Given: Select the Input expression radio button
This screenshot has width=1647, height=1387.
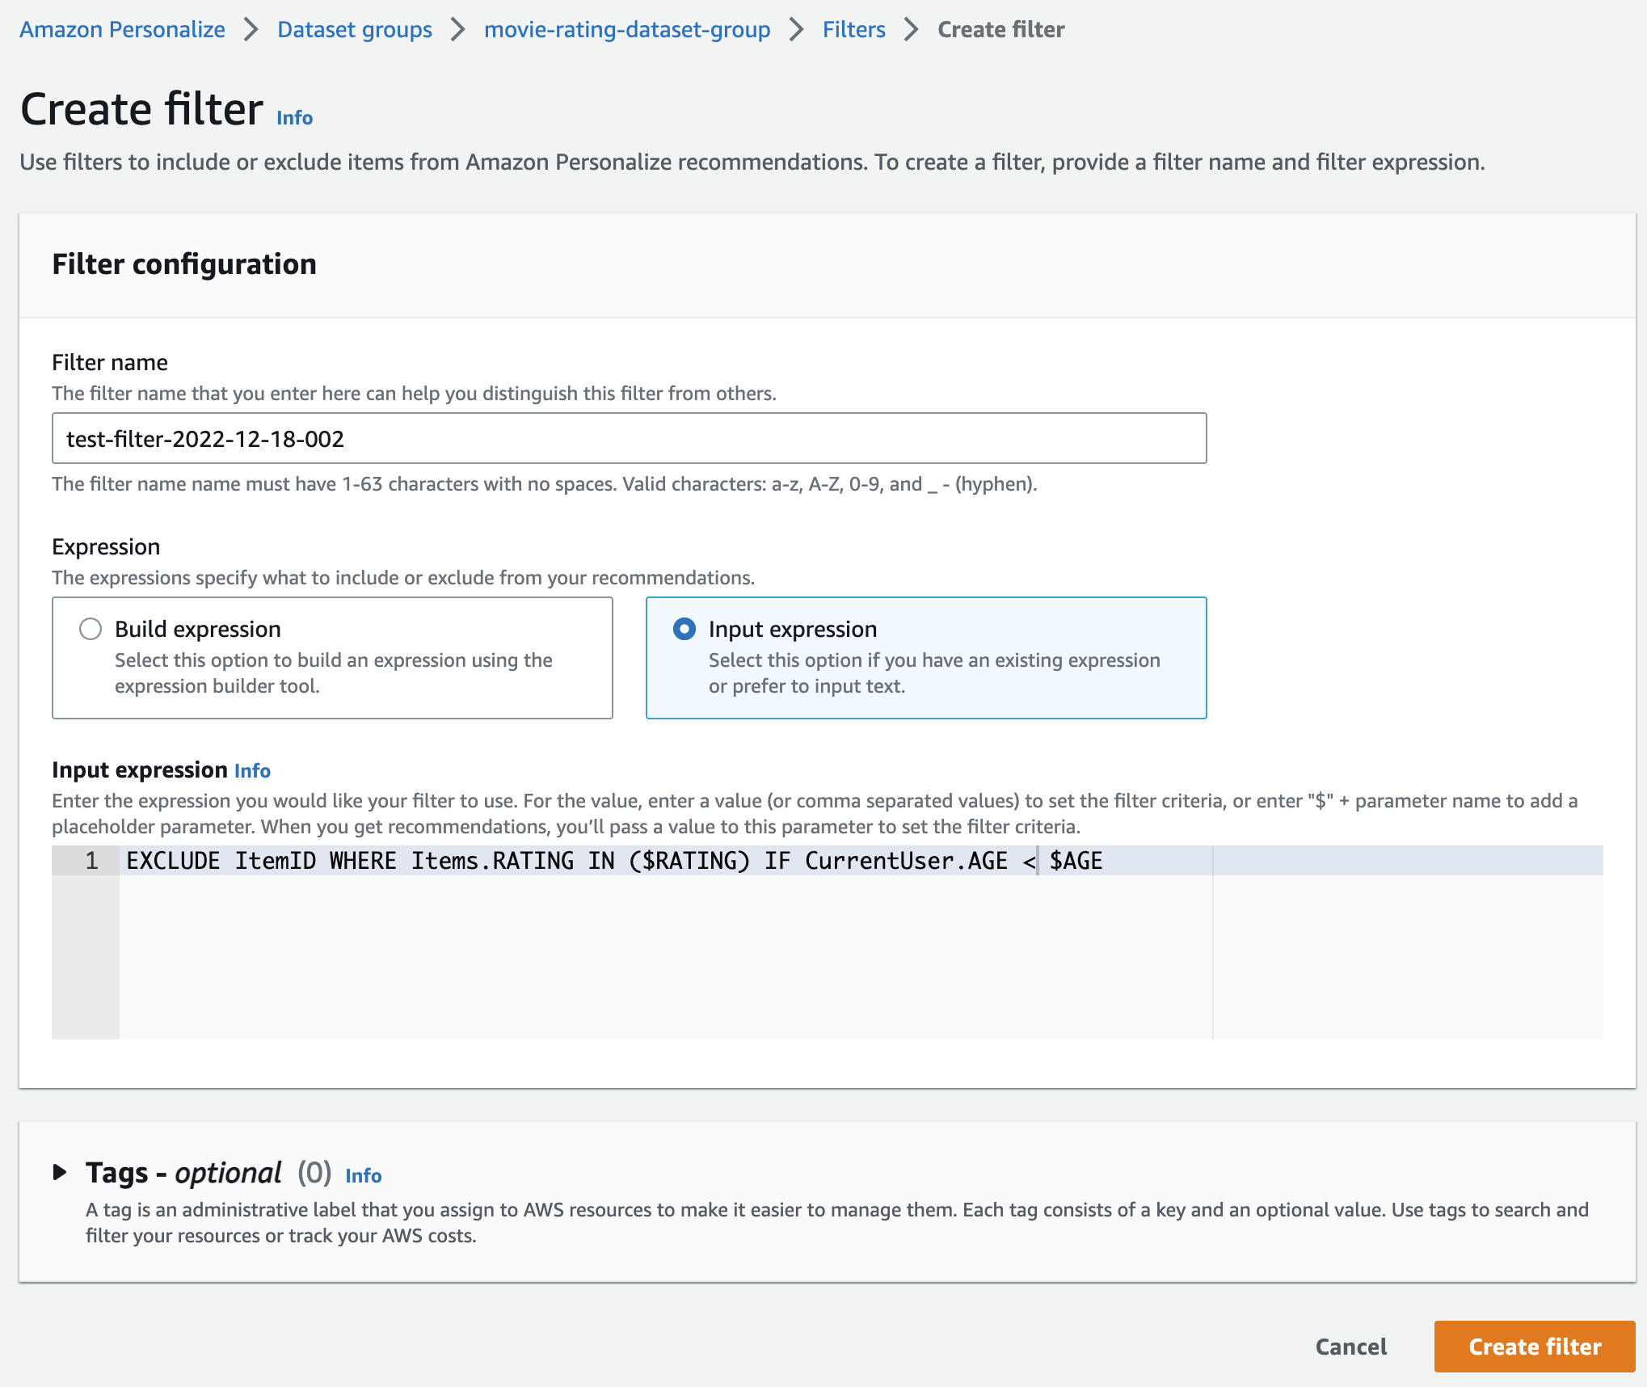Looking at the screenshot, I should click(684, 628).
